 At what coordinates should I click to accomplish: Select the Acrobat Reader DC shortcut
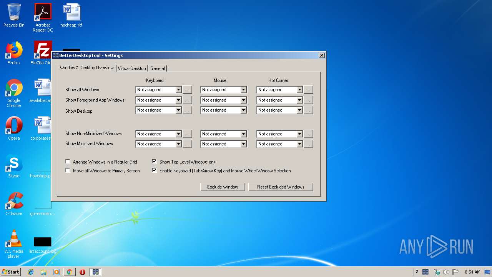(x=43, y=18)
